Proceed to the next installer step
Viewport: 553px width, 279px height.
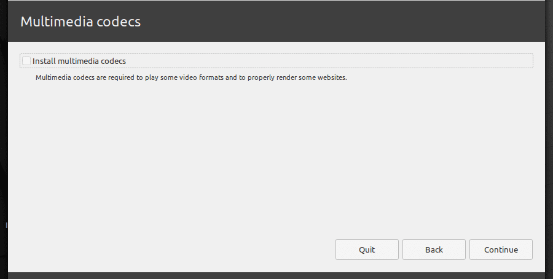click(x=501, y=250)
